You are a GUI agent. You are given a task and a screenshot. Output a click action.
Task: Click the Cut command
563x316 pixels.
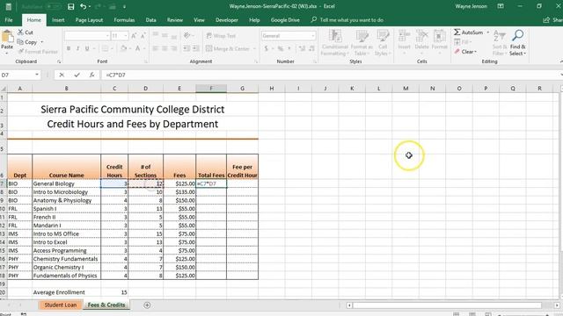click(x=26, y=32)
